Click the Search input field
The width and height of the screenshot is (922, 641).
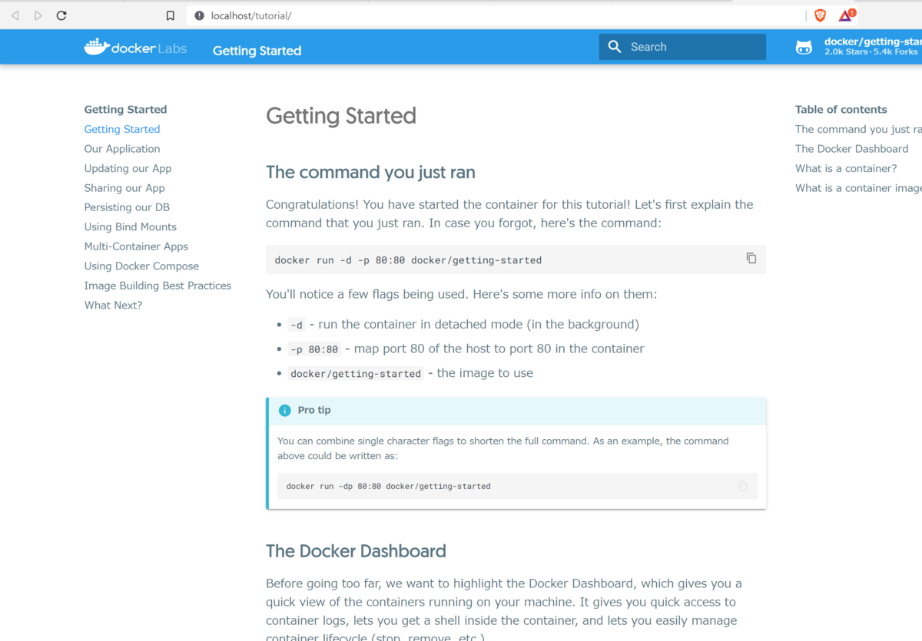click(x=682, y=47)
